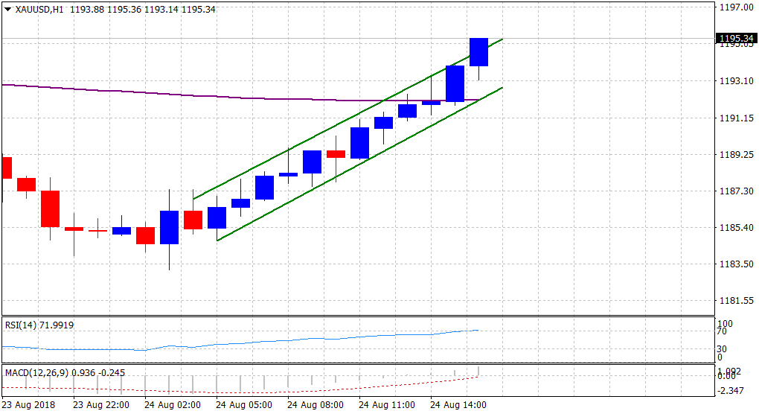Click the tall blue candle at 24 Aug 02:00

[x=169, y=227]
